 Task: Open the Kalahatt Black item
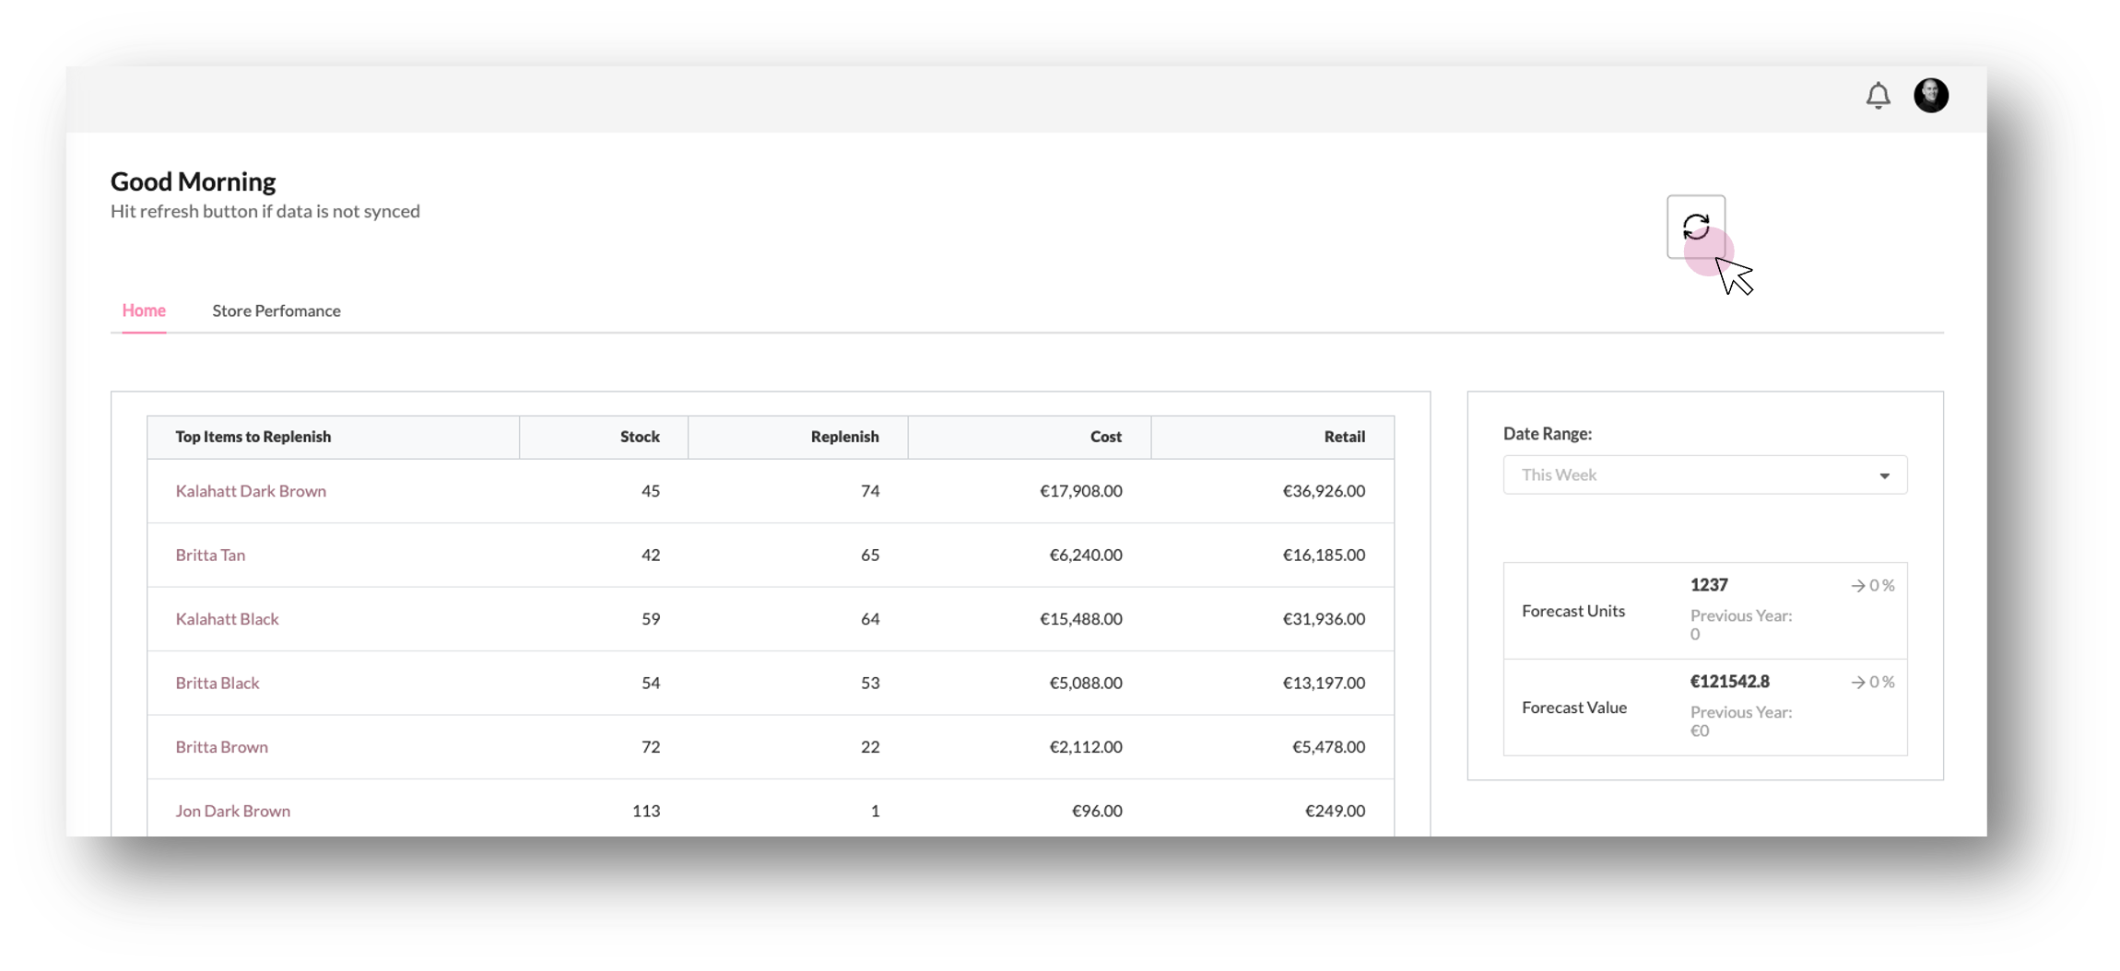click(x=227, y=618)
